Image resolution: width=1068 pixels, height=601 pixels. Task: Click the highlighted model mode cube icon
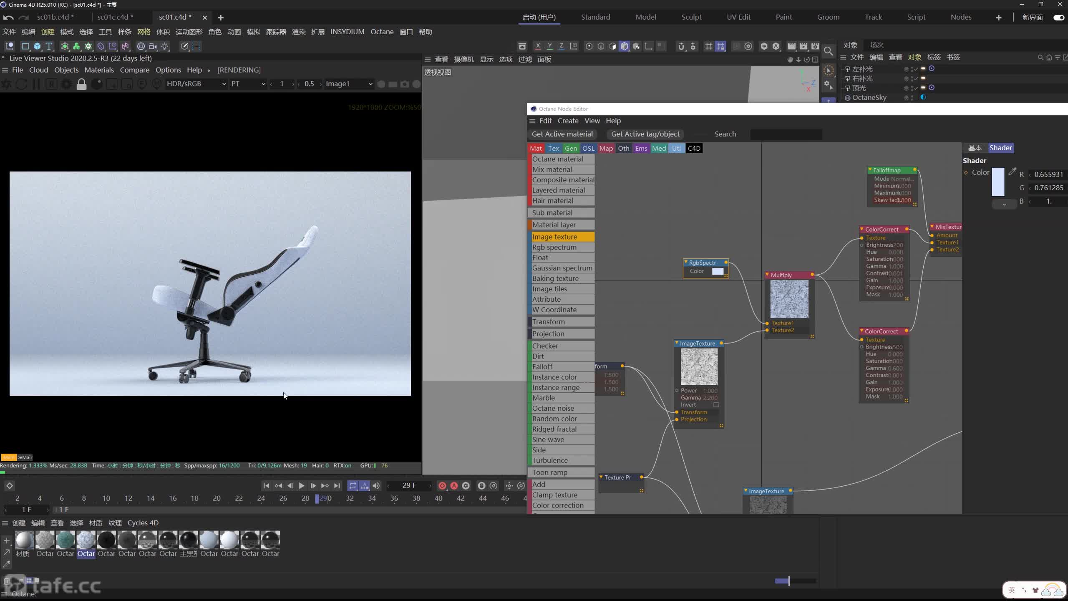(624, 46)
